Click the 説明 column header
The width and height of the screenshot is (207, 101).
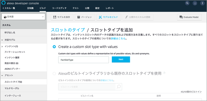[x=159, y=96]
